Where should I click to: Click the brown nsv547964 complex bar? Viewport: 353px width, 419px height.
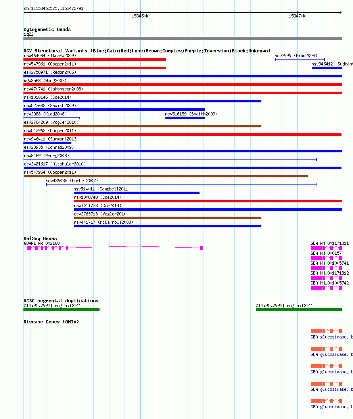[x=165, y=176]
